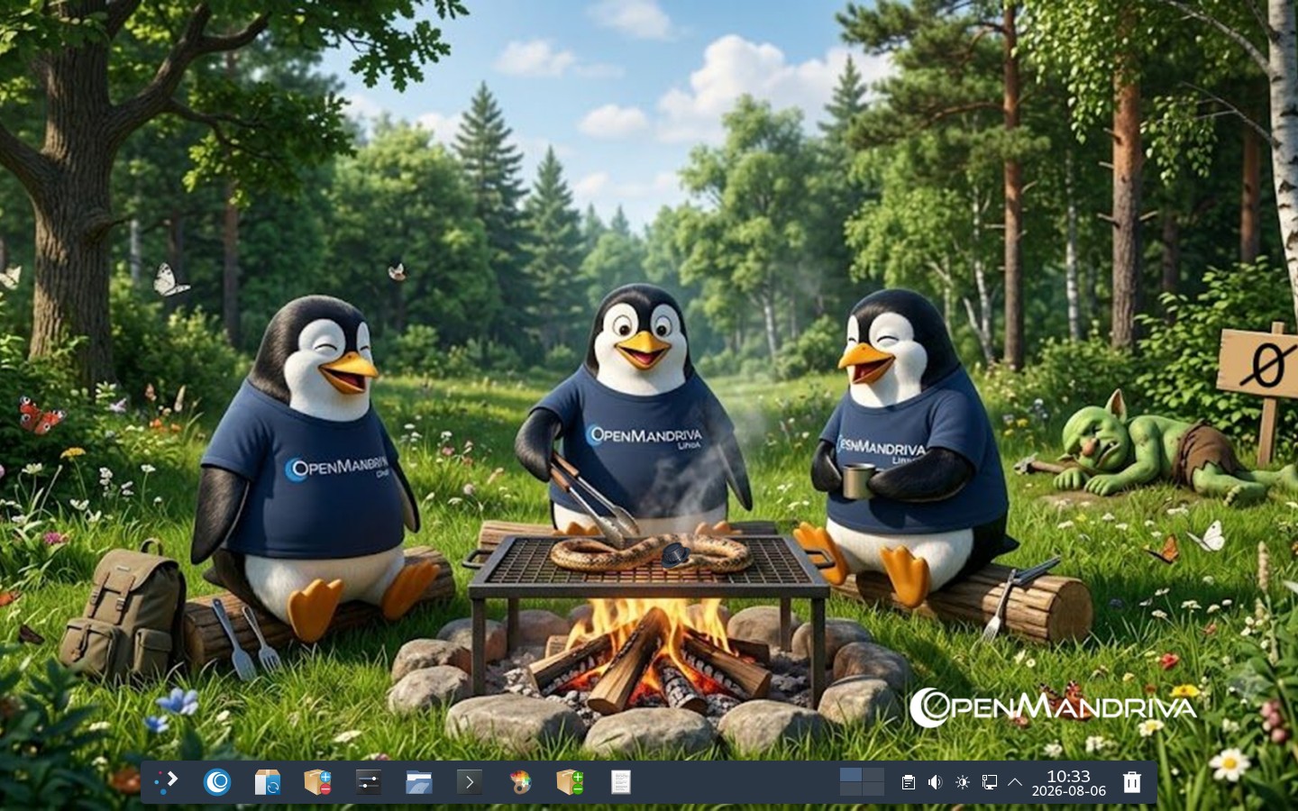The image size is (1298, 811).
Task: Launch the Konsole terminal icon
Action: coord(470,781)
